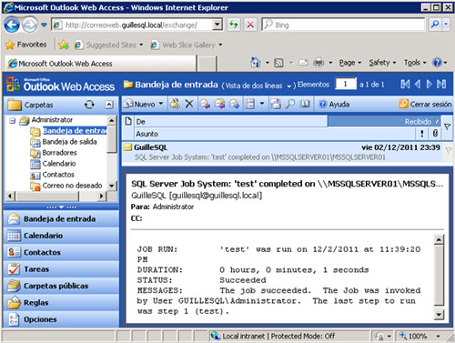Toggle the reading pane layout icon
Image resolution: width=455 pixels, height=343 pixels.
coord(250,104)
